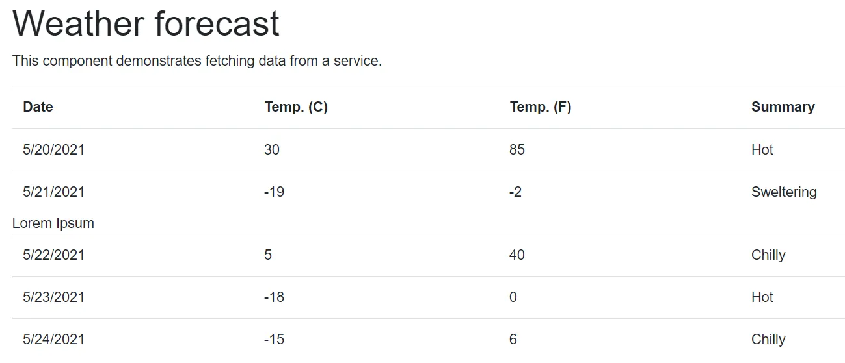Click the 40 Fahrenheit temperature value
The width and height of the screenshot is (845, 363).
(x=517, y=255)
